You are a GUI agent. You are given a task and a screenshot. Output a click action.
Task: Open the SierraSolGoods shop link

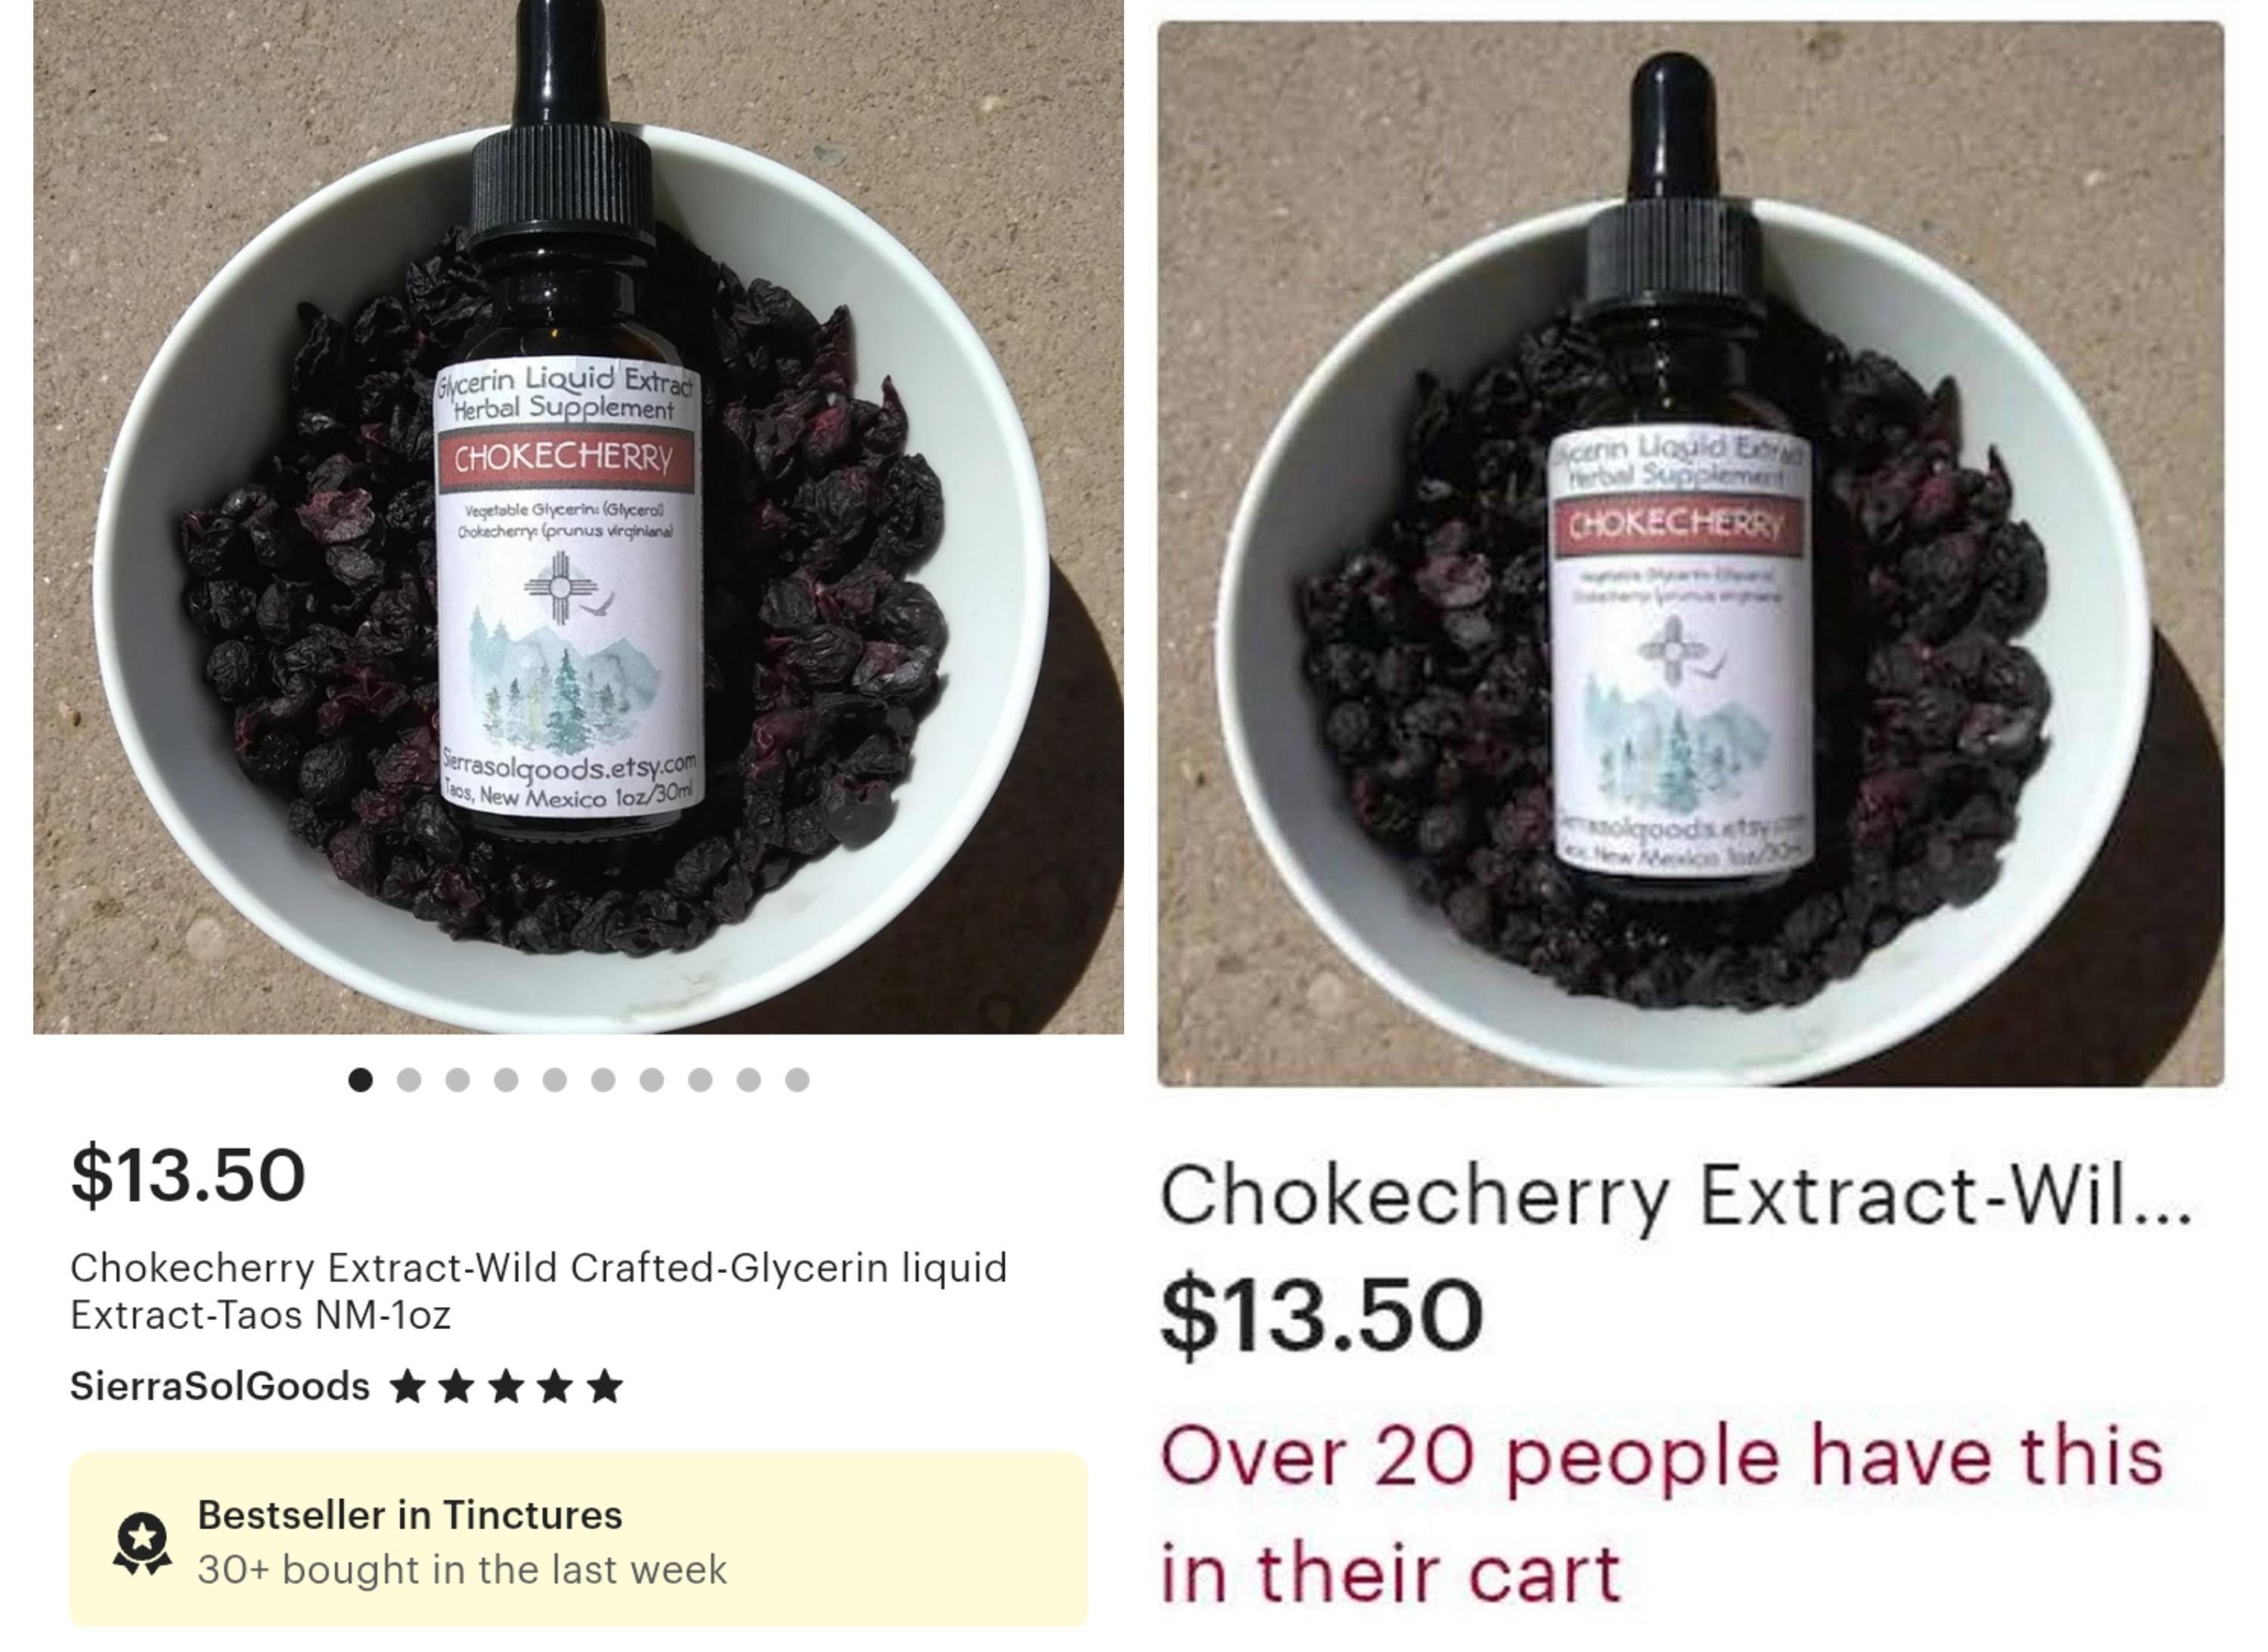click(x=220, y=1387)
